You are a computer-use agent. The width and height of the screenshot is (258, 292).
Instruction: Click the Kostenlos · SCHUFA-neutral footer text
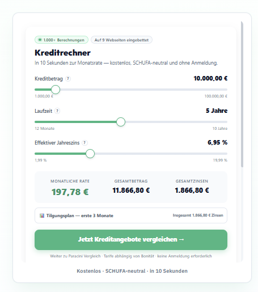[132, 271]
